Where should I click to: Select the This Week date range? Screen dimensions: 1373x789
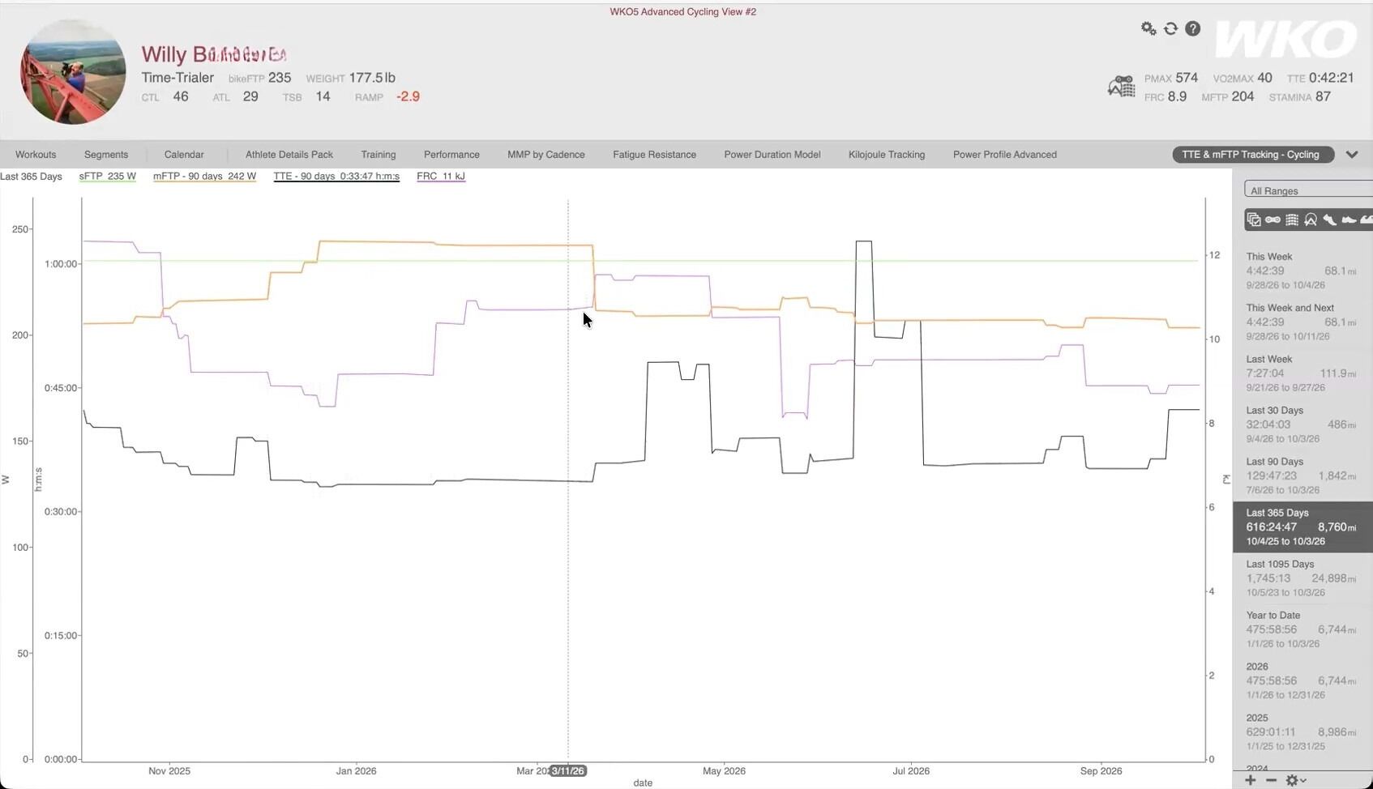point(1302,271)
